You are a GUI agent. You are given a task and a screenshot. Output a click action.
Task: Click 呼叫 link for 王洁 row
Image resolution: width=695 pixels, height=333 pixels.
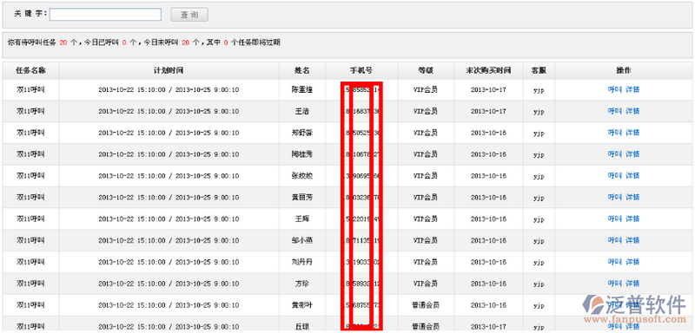[615, 111]
